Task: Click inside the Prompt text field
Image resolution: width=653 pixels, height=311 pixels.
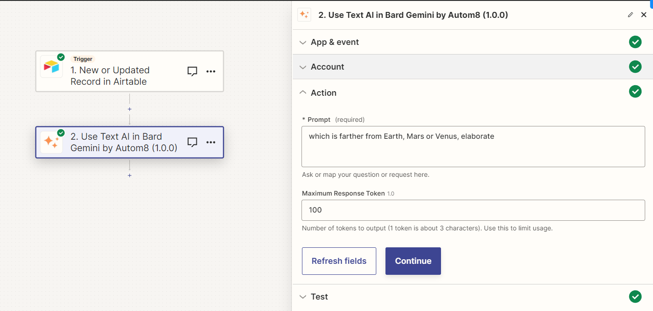Action: point(473,147)
